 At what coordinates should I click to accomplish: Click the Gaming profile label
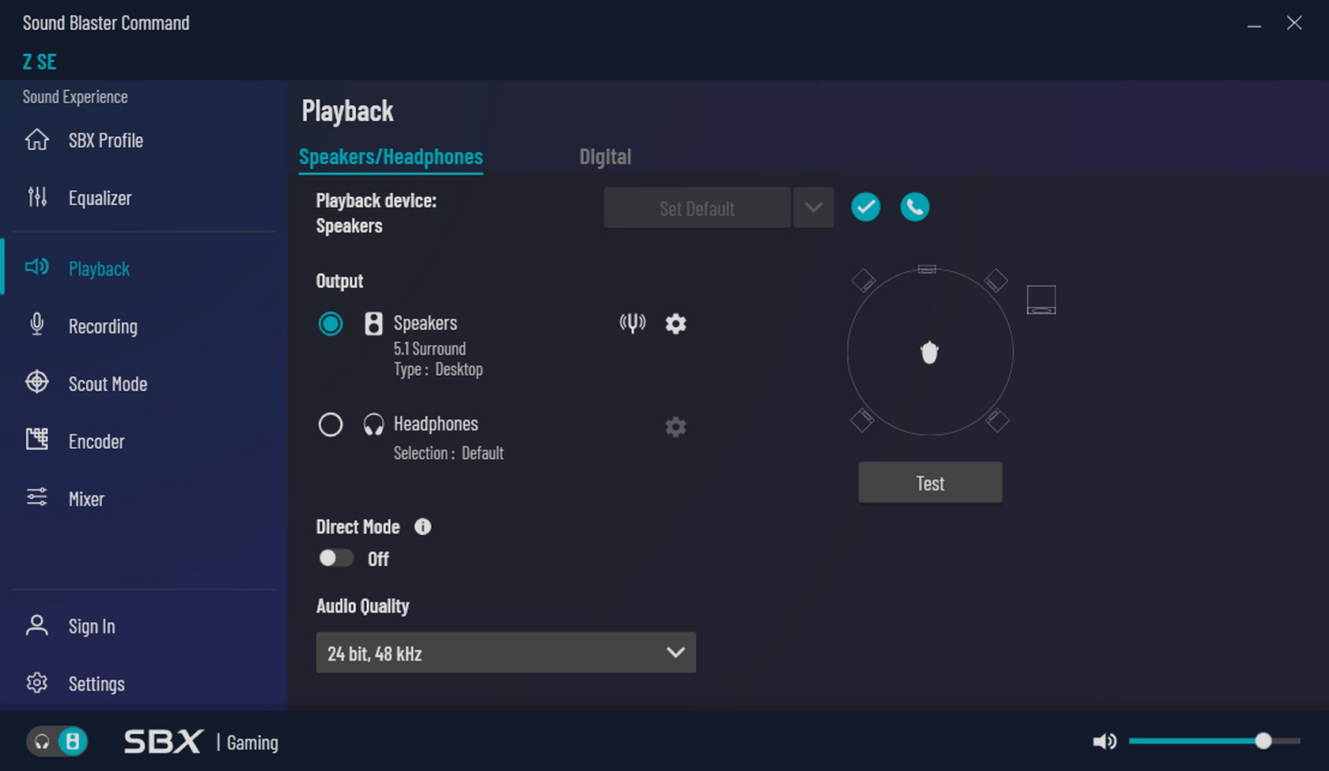pos(252,743)
